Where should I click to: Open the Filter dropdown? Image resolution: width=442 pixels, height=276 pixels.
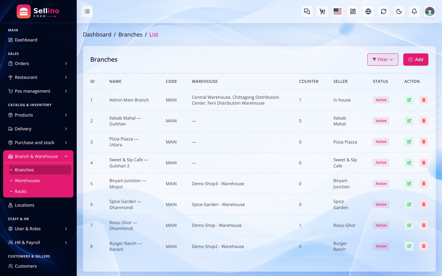(x=383, y=59)
